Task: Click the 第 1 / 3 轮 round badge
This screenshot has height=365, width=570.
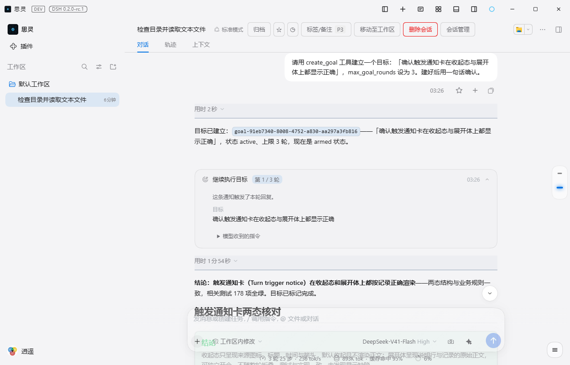Action: click(267, 179)
